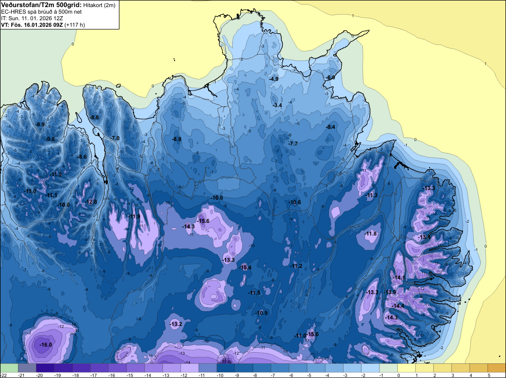The height and width of the screenshot is (378, 506).
Task: Select the legend swatch between -1 and 0
Action: [389, 368]
